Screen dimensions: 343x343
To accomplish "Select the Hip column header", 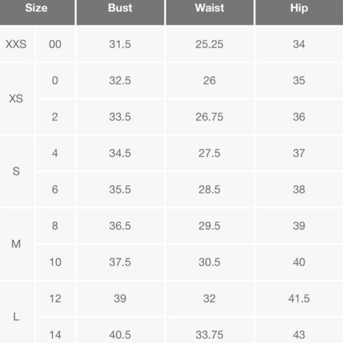I will click(299, 8).
